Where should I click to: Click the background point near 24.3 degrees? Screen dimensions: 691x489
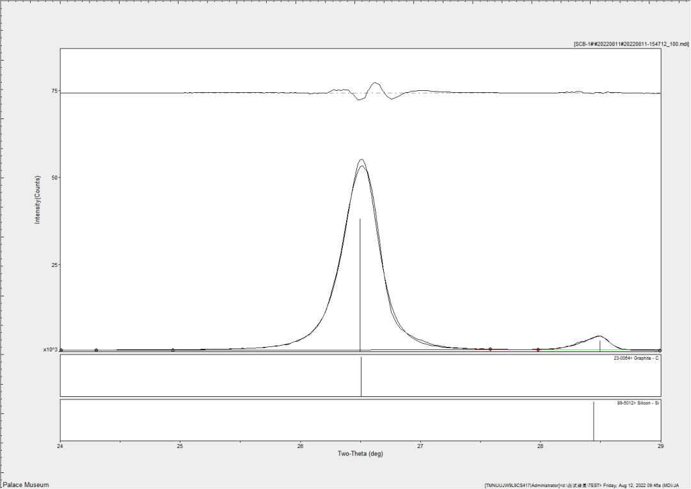pos(96,350)
